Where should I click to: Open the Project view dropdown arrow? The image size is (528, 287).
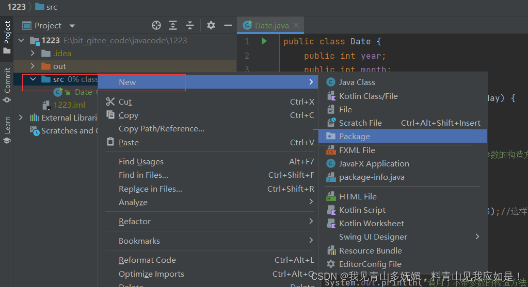(72, 26)
